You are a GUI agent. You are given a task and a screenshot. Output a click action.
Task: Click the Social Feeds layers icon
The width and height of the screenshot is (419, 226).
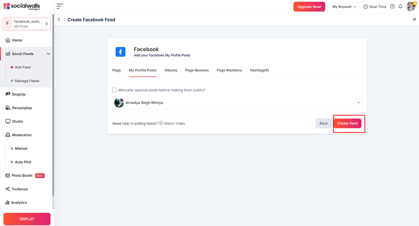[8, 54]
